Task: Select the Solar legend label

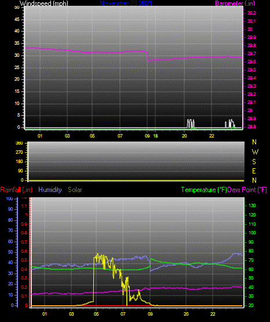Action: [x=75, y=190]
